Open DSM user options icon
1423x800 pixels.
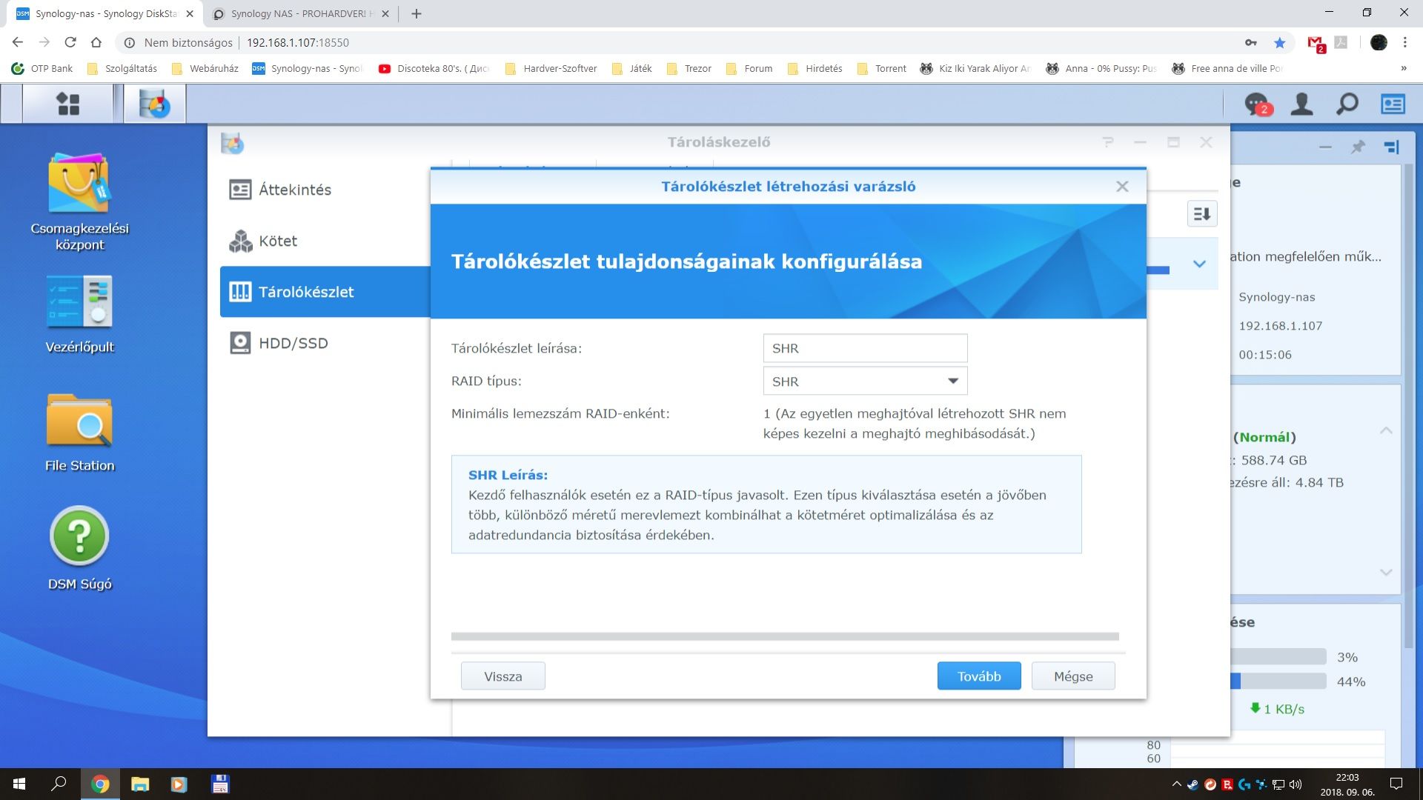tap(1301, 104)
